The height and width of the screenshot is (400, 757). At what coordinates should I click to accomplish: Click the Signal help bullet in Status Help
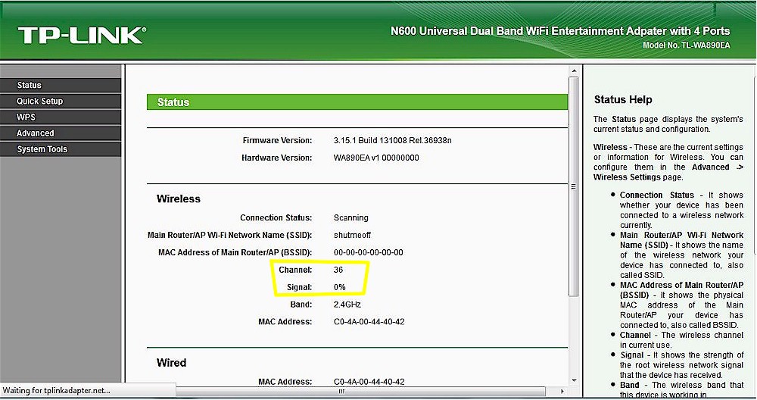pyautogui.click(x=682, y=365)
